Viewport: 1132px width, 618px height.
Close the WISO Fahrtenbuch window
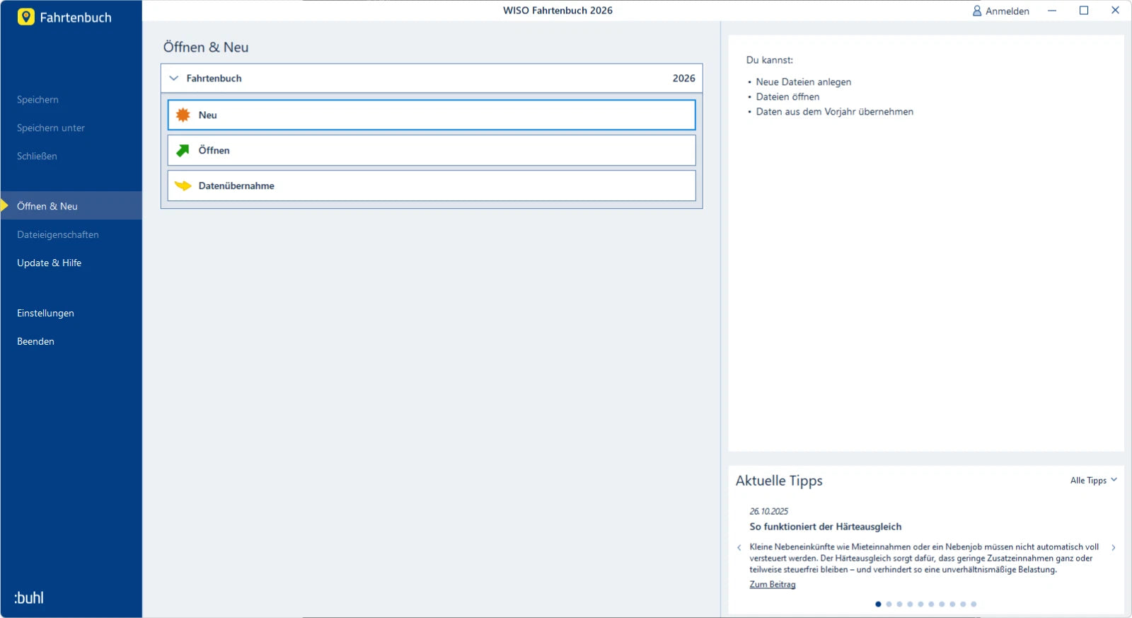(1115, 11)
